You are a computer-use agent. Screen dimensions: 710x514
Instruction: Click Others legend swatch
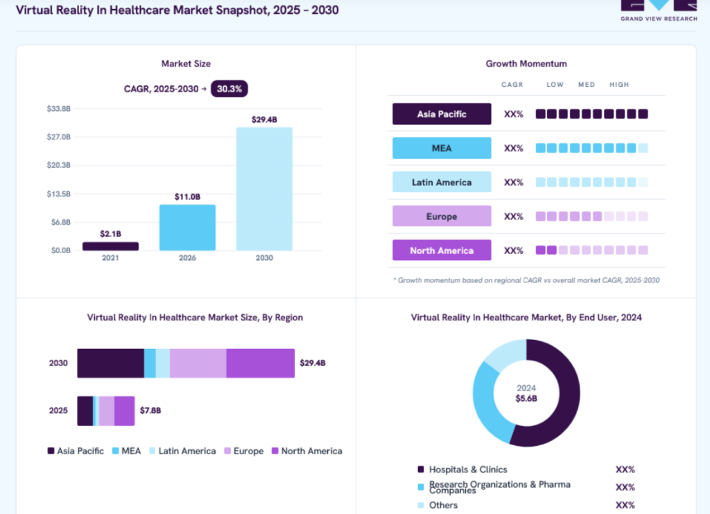(x=421, y=505)
